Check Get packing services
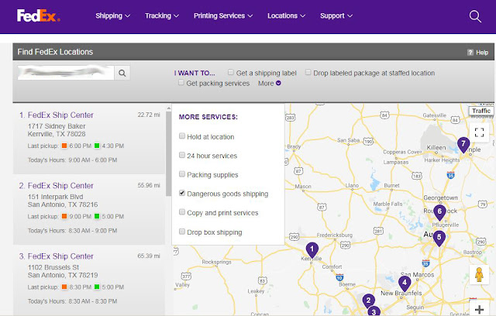This screenshot has height=316, width=496. coord(181,82)
